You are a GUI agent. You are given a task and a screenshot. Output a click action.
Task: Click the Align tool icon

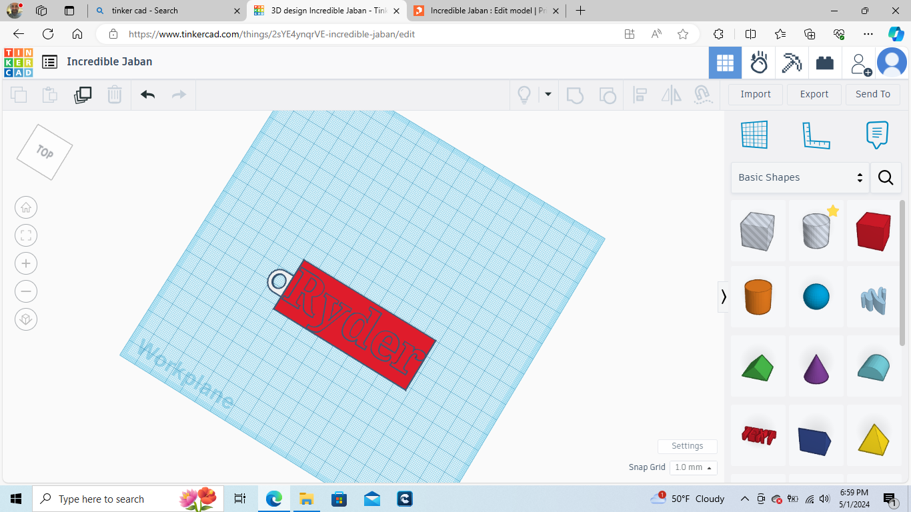640,95
